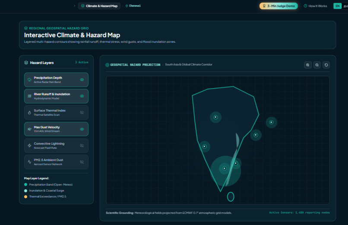348x225 pixels.
Task: Click the 'Aerosol Sensor Network' subtitle text
Action: tap(48, 164)
